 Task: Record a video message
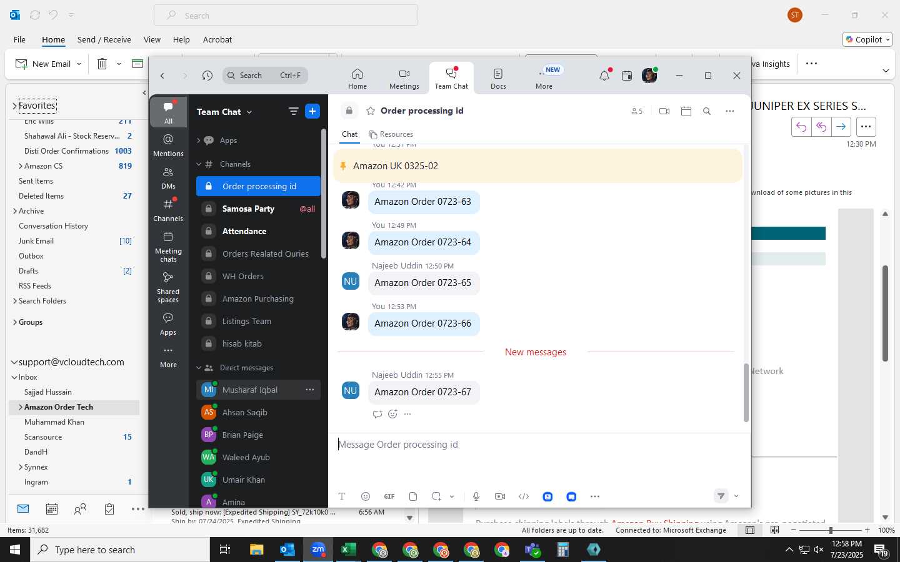coord(500,496)
